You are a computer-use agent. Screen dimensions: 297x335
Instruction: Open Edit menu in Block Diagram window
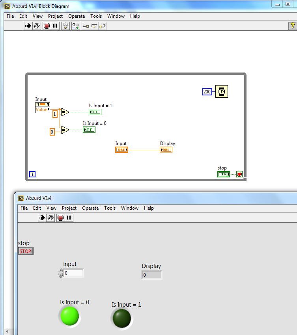(23, 16)
